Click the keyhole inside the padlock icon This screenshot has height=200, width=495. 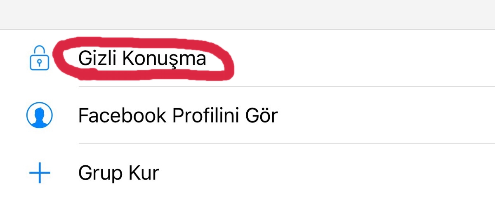[40, 63]
